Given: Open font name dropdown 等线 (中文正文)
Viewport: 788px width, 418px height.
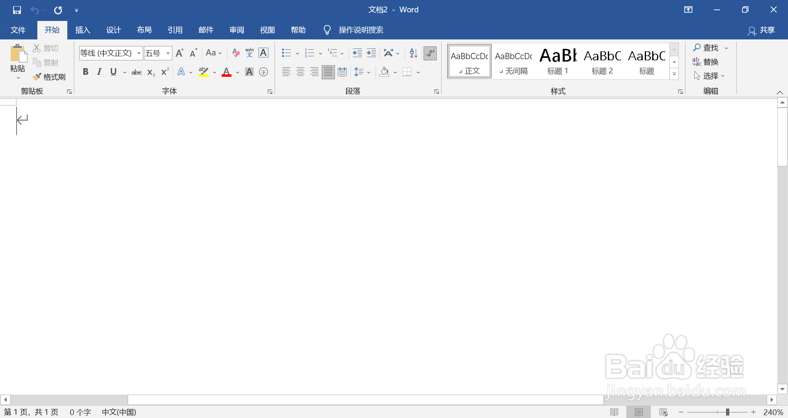Looking at the screenshot, I should click(x=139, y=53).
